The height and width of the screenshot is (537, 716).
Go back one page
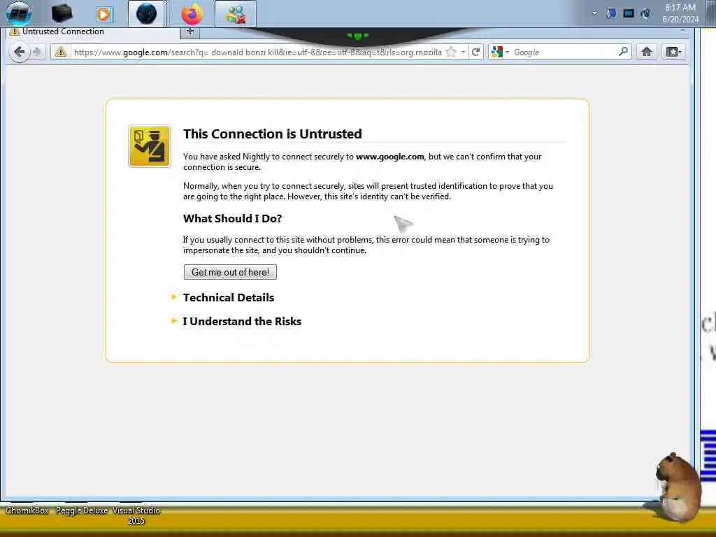click(19, 52)
